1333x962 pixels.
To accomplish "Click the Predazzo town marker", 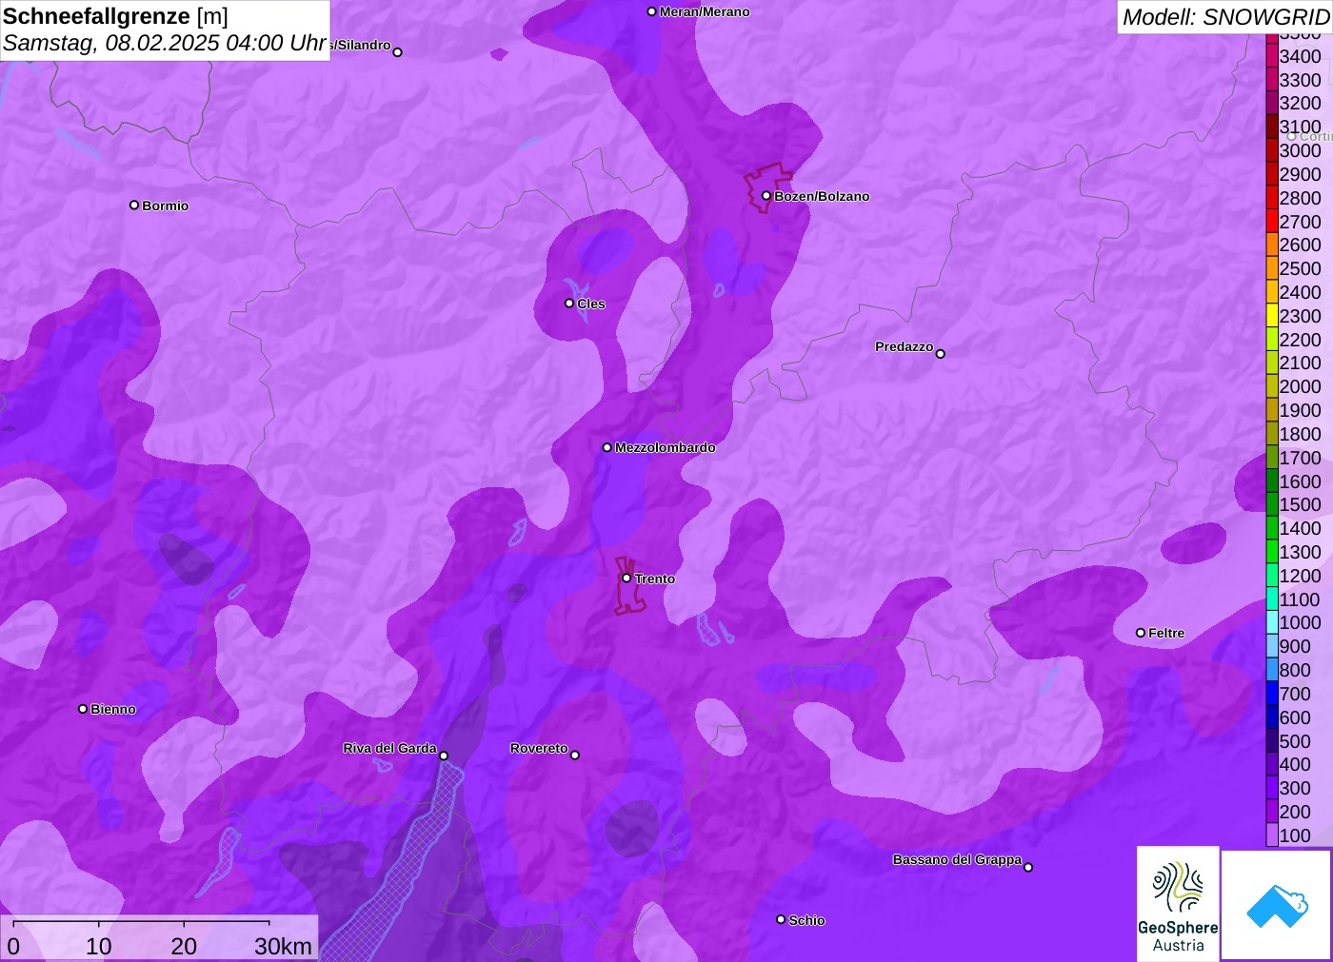I will click(941, 354).
